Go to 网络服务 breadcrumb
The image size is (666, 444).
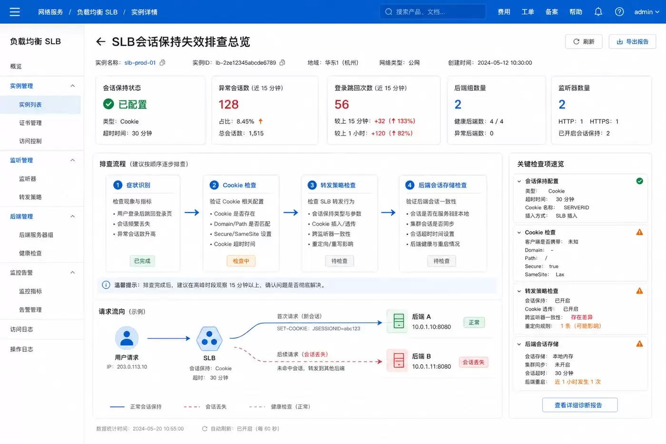pos(50,12)
